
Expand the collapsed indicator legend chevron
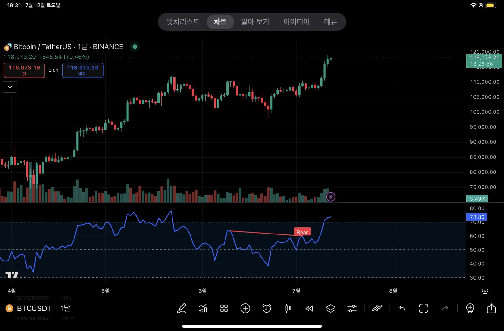click(10, 87)
